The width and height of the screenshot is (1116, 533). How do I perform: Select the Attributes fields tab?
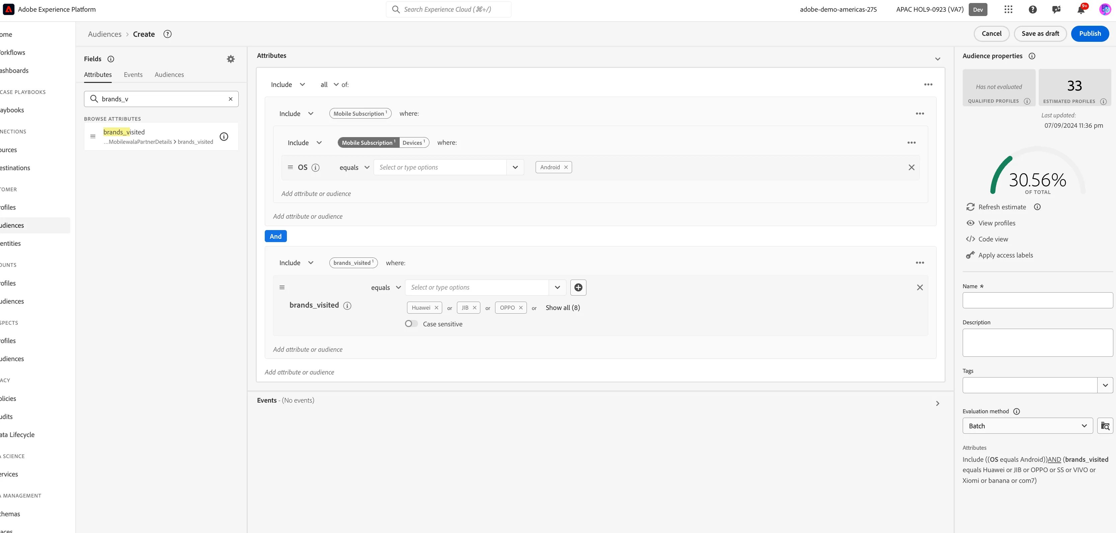pyautogui.click(x=98, y=75)
